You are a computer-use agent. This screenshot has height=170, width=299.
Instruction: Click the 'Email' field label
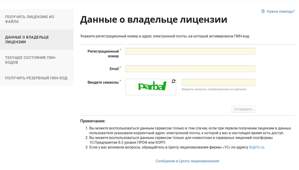[x=114, y=69]
